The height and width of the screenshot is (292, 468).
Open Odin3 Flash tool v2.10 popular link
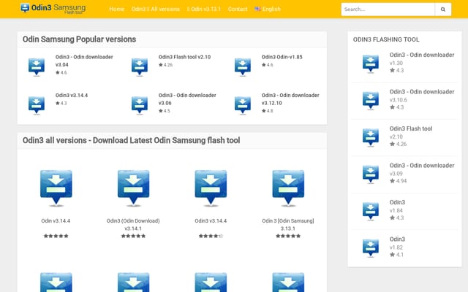184,57
